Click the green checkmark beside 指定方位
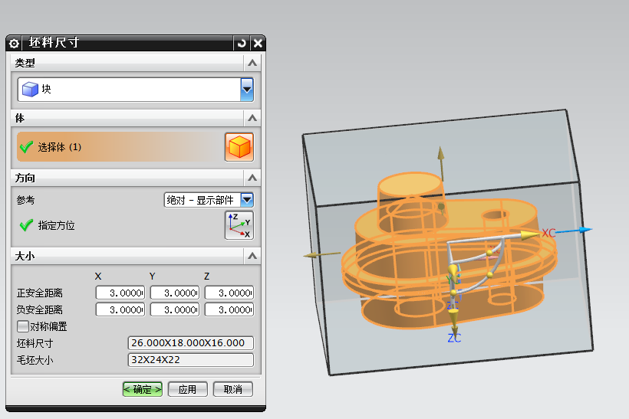Viewport: 629px width, 419px height. [26, 225]
